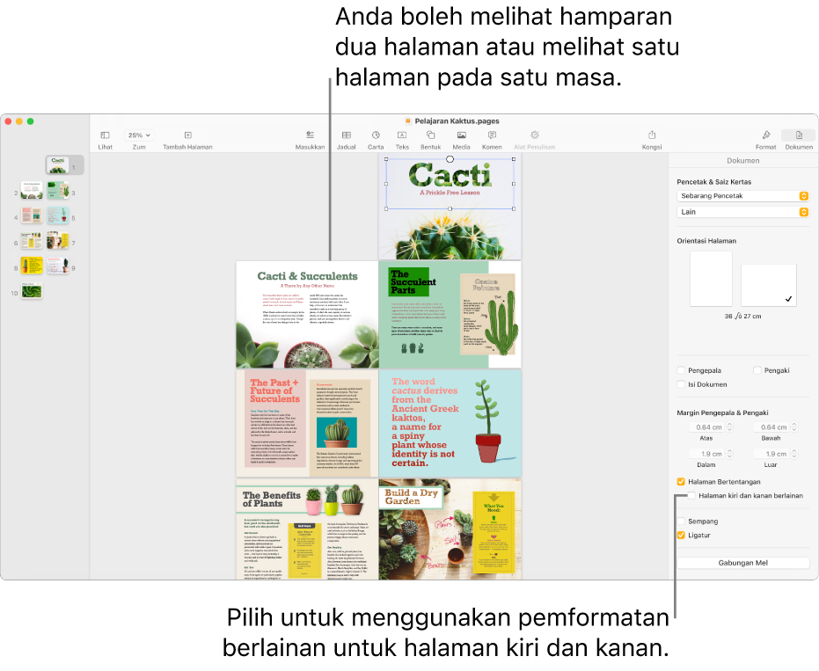Open the Masukkan insert menu
The height and width of the screenshot is (671, 819).
pyautogui.click(x=310, y=135)
